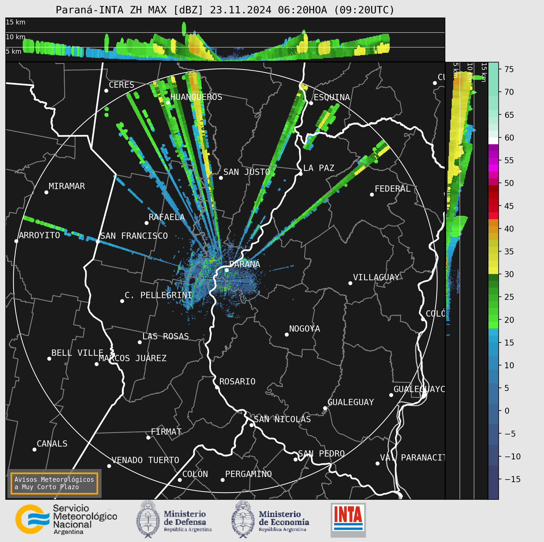The image size is (544, 542).
Task: Click the white 60 dBZ band on the scale
Action: point(493,141)
